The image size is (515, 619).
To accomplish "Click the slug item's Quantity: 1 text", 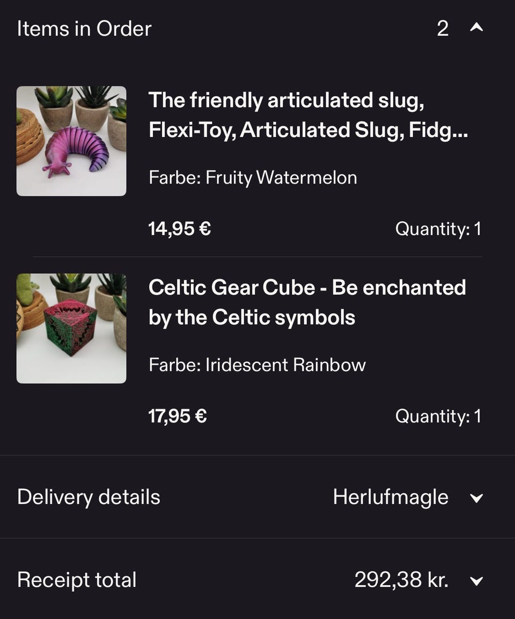I will 438,229.
